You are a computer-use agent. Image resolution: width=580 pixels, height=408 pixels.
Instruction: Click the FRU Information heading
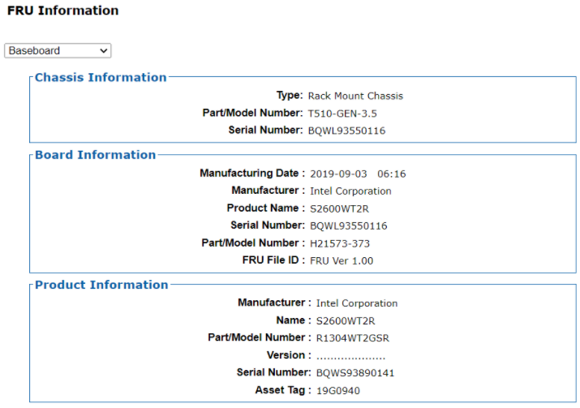point(62,11)
